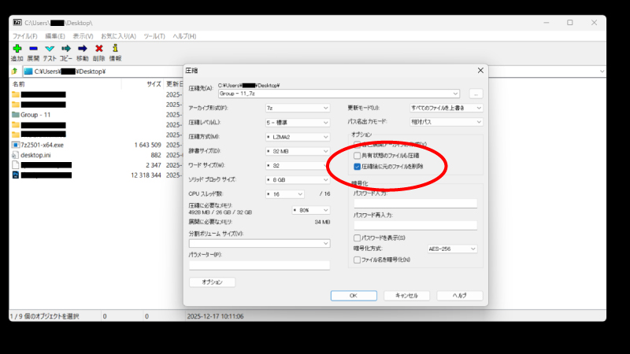The width and height of the screenshot is (630, 354).
Task: Click the Move (移動) blue arrow icon
Action: [83, 49]
